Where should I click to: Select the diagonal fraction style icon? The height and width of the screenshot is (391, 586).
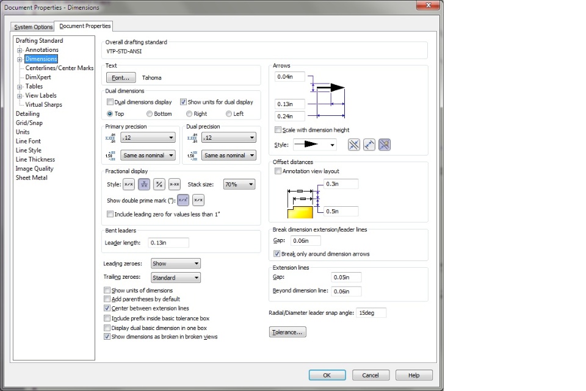pos(159,184)
